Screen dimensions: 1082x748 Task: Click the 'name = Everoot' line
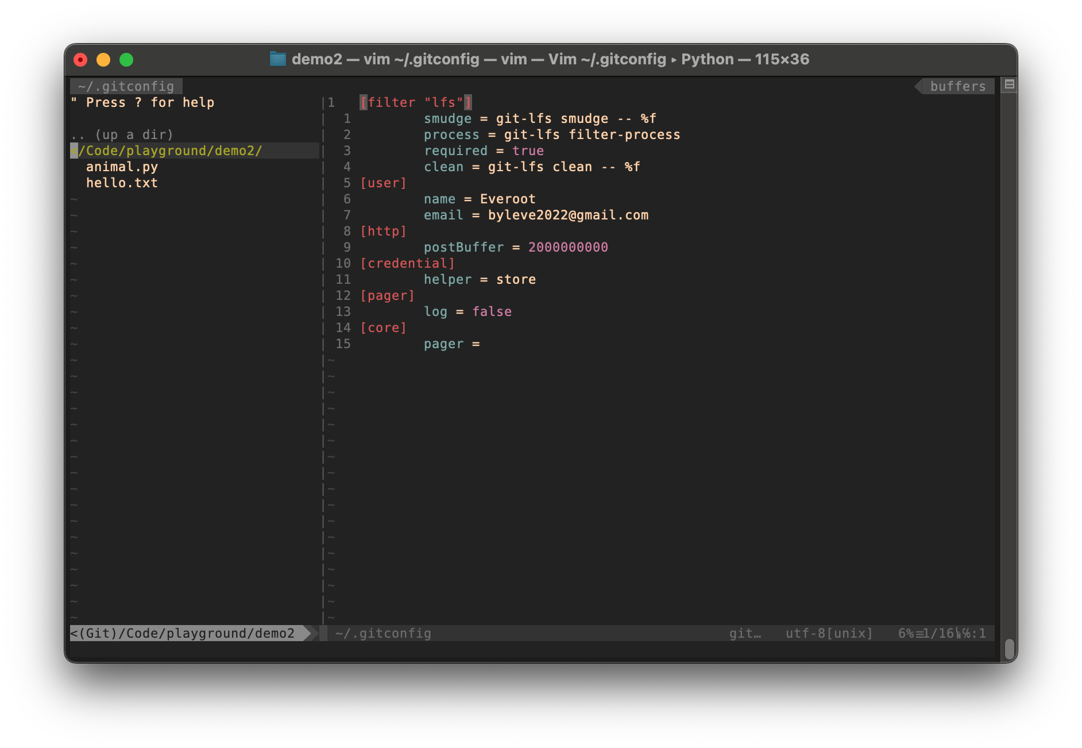[x=480, y=199]
